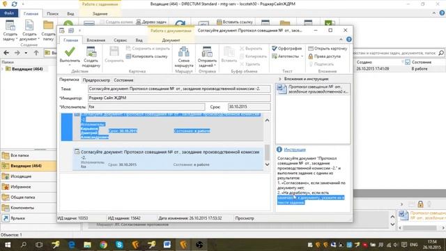
Task: Collapse the Вложения и инструкция panel
Action: (x=279, y=79)
